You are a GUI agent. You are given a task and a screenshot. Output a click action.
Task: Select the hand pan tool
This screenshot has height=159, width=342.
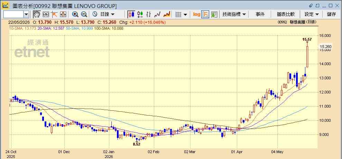pos(37,14)
